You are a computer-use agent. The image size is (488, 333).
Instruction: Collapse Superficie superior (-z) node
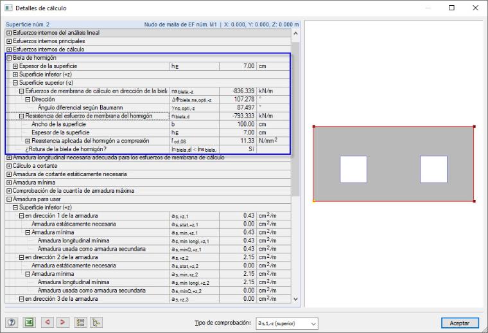15,82
